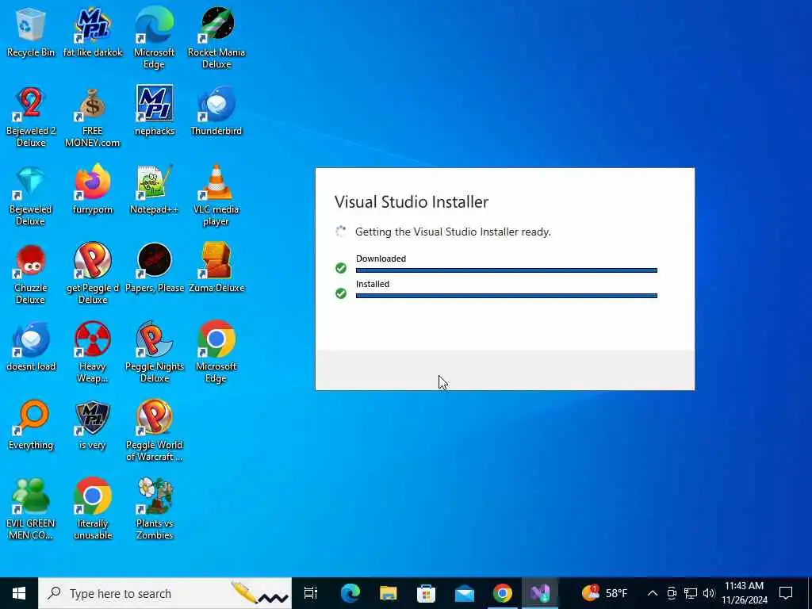Click the green check next to Installed
The image size is (812, 609).
pyautogui.click(x=341, y=293)
